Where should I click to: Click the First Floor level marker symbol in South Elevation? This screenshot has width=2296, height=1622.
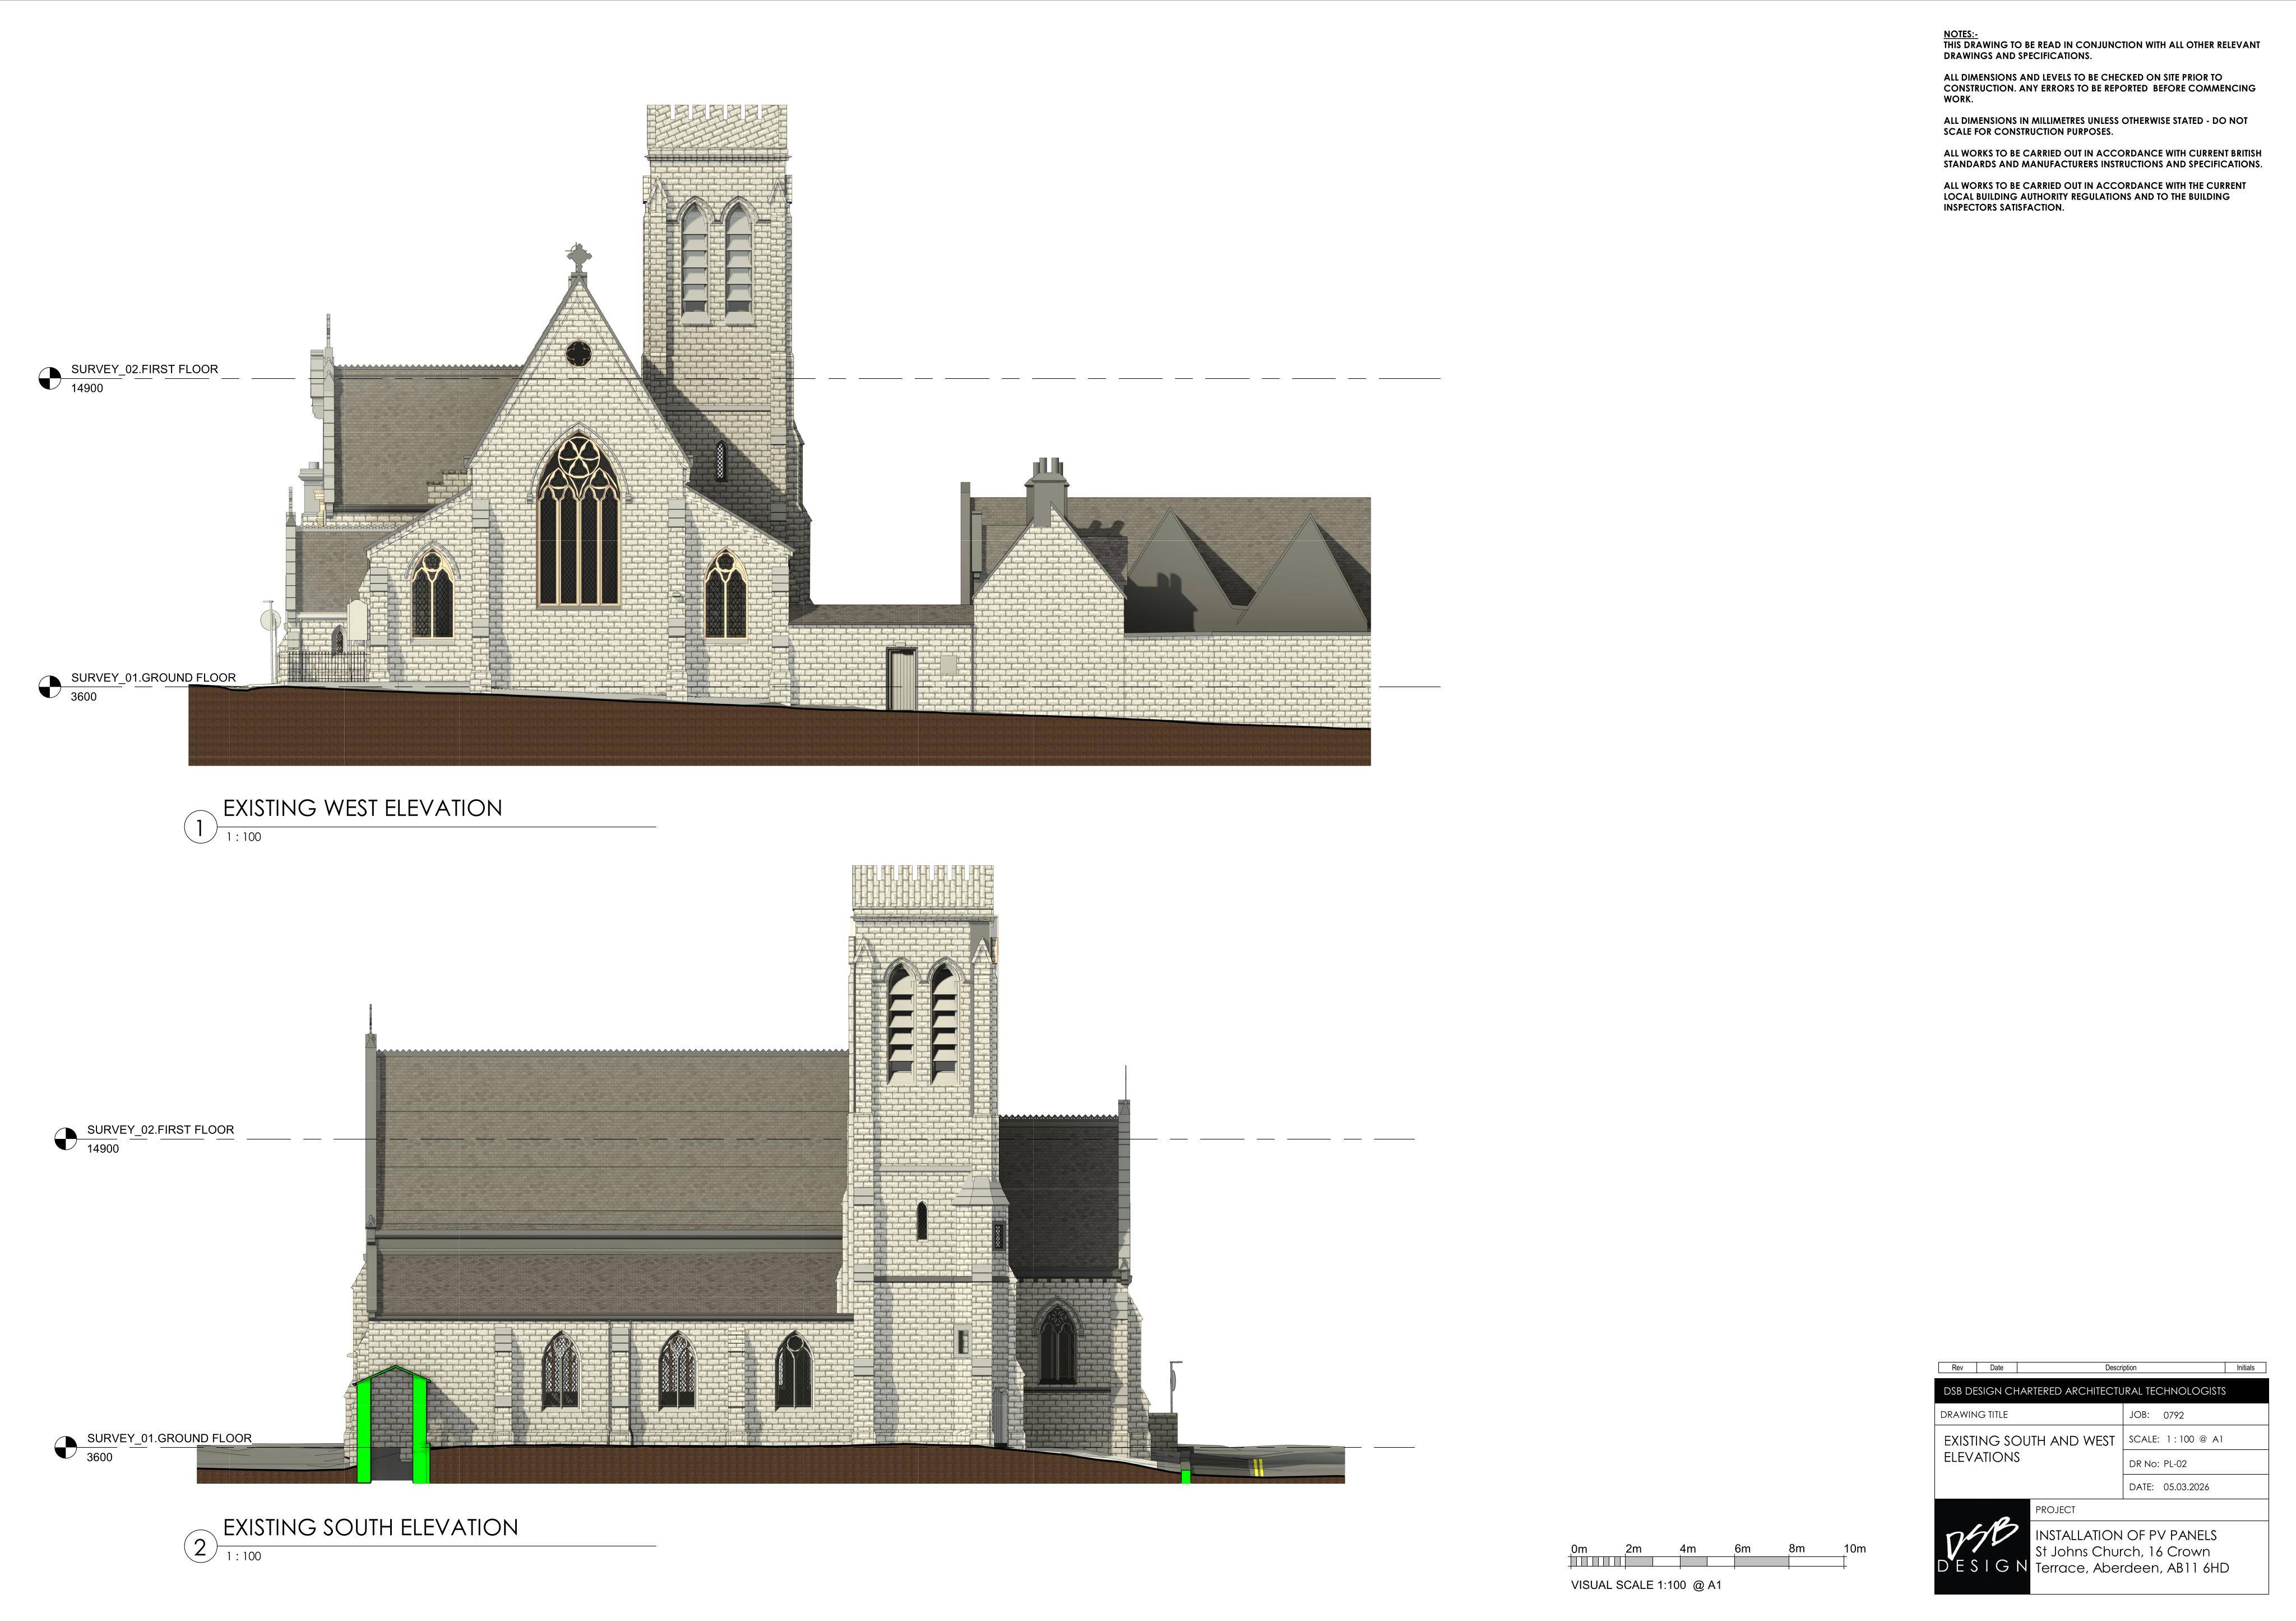click(x=65, y=1139)
